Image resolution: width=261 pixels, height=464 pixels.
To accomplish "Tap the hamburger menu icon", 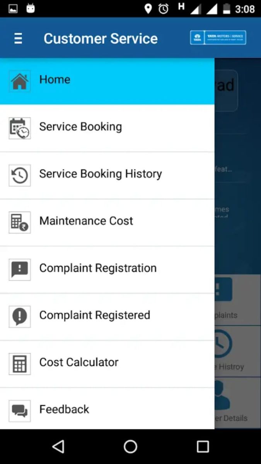I will point(18,38).
